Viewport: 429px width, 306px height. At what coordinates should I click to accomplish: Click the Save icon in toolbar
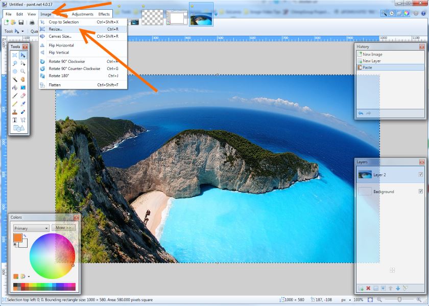[21, 22]
